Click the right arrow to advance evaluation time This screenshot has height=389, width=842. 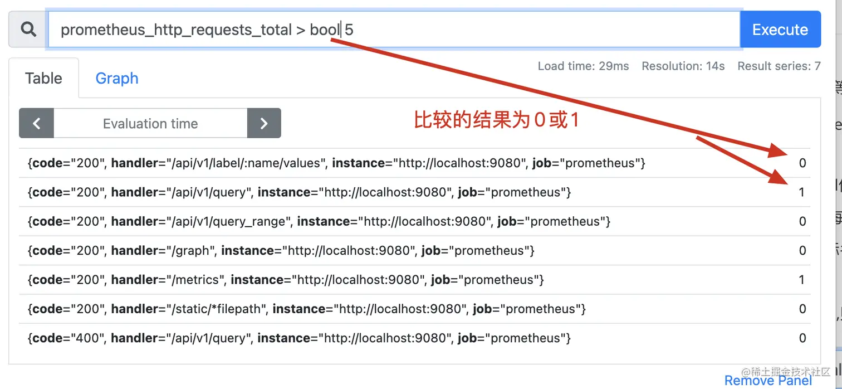tap(264, 123)
